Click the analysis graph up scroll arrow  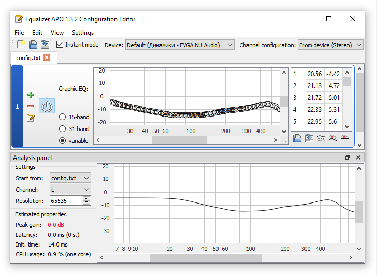pyautogui.click(x=359, y=168)
